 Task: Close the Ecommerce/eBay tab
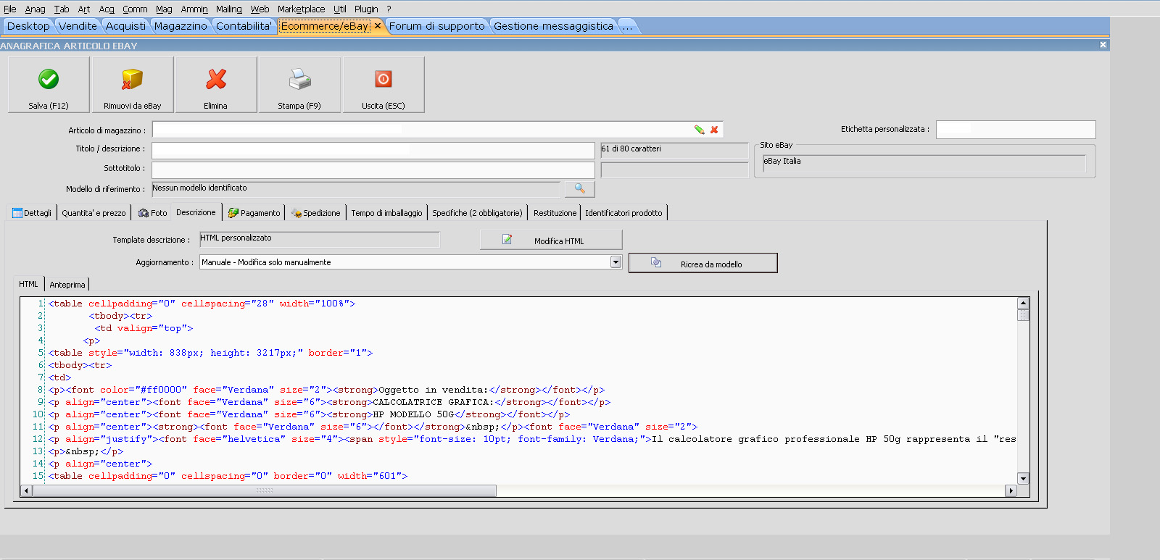click(378, 26)
